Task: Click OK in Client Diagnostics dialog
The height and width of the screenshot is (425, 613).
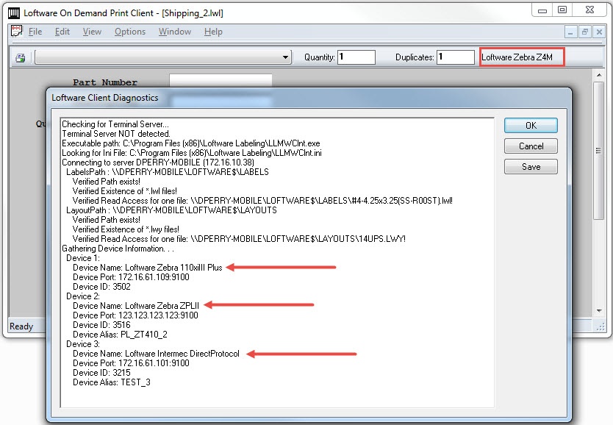Action: click(x=531, y=126)
